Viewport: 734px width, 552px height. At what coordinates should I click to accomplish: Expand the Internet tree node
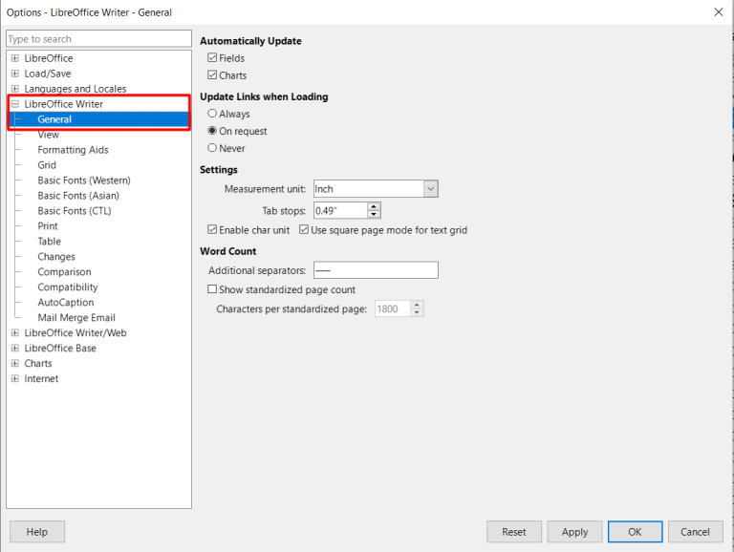pyautogui.click(x=15, y=378)
